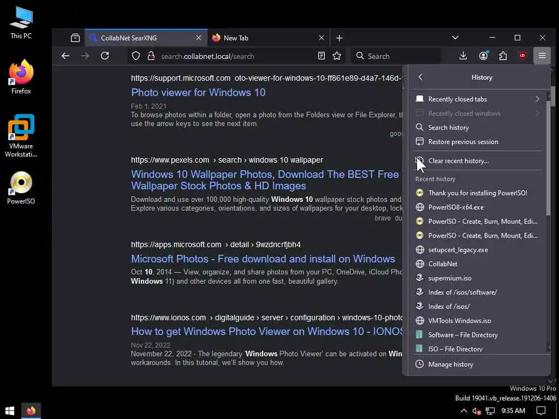Open the Windows Start menu
Image resolution: width=559 pixels, height=419 pixels.
[10, 410]
